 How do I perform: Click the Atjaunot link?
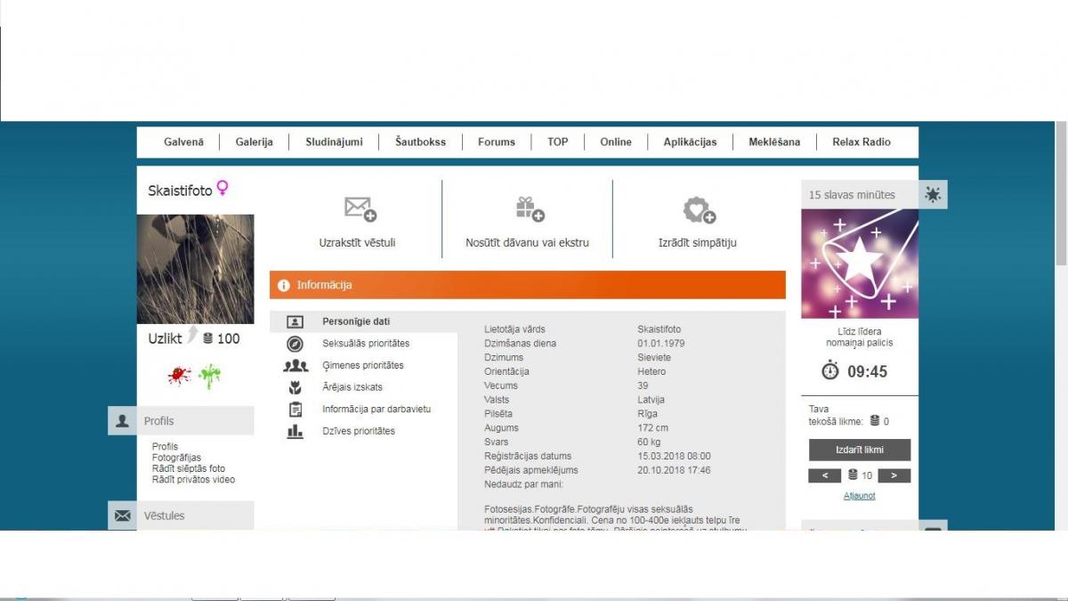[859, 496]
